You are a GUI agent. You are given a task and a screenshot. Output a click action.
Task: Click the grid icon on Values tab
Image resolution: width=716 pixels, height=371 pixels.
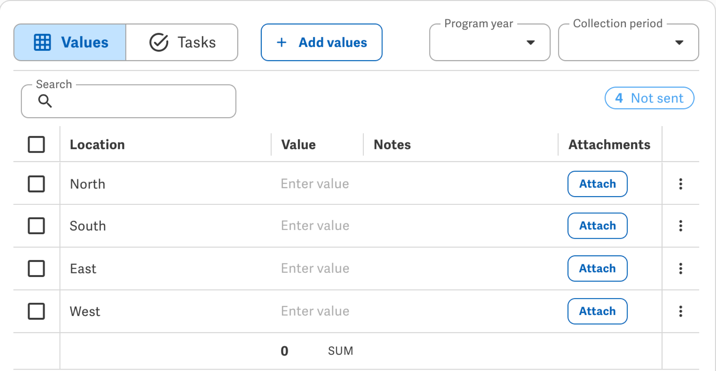click(42, 42)
